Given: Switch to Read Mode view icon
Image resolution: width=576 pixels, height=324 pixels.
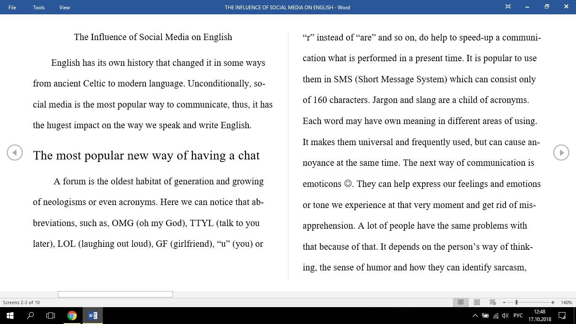Looking at the screenshot, I should point(461,302).
